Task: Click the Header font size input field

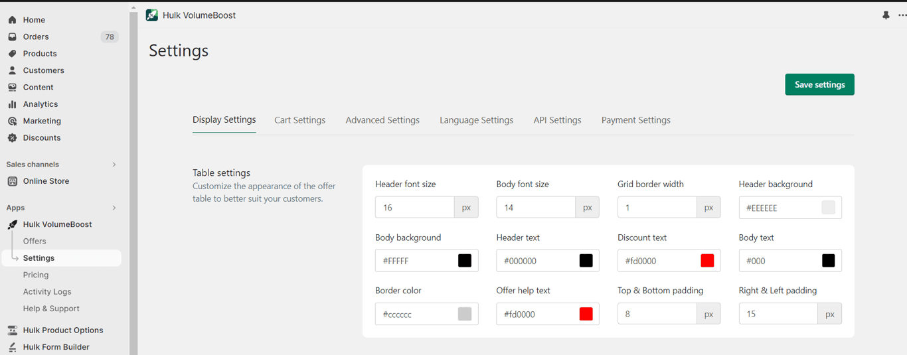Action: coord(414,208)
